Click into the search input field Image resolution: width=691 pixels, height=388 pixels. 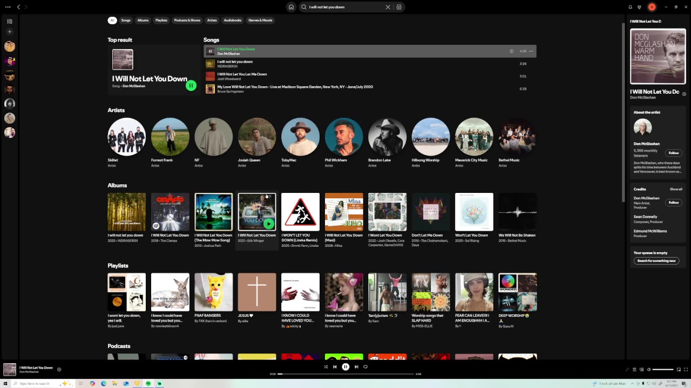[x=345, y=7]
